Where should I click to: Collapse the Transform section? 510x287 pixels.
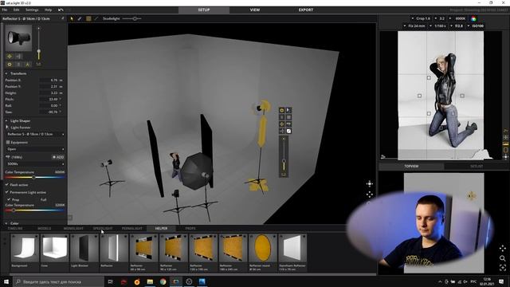[6, 73]
